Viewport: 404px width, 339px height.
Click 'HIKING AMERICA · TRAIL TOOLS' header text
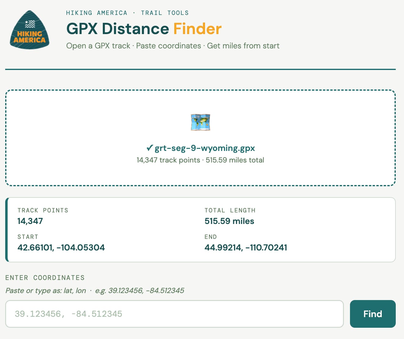click(128, 13)
